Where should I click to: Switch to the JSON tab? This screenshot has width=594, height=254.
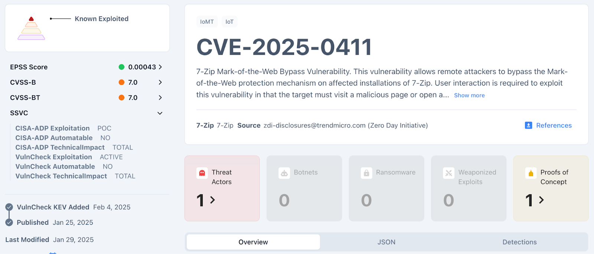pyautogui.click(x=386, y=242)
